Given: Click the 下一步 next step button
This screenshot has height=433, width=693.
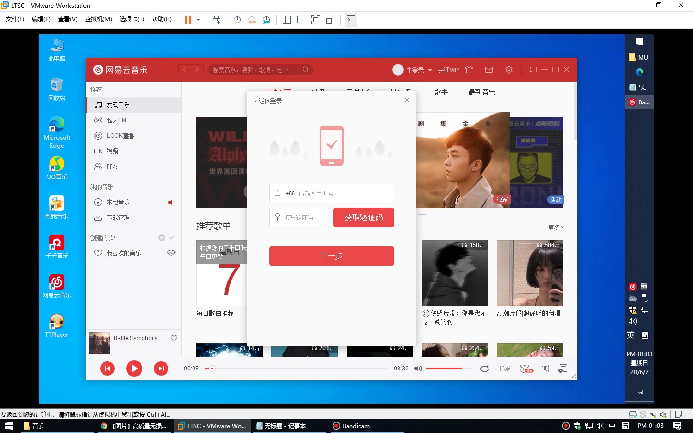Looking at the screenshot, I should (332, 256).
